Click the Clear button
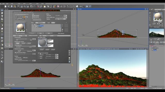 point(40,33)
